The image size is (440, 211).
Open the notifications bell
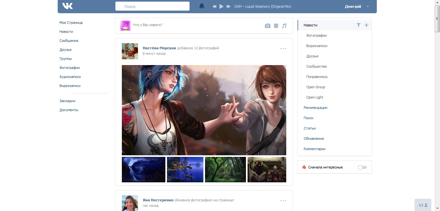pyautogui.click(x=202, y=6)
